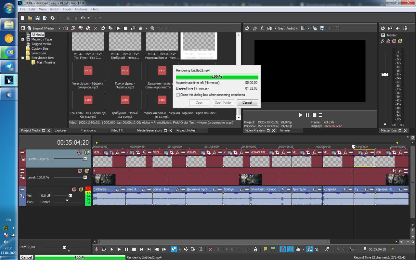The width and height of the screenshot is (416, 260).
Task: Toggle Lock event padlock icon
Action: pos(255,249)
